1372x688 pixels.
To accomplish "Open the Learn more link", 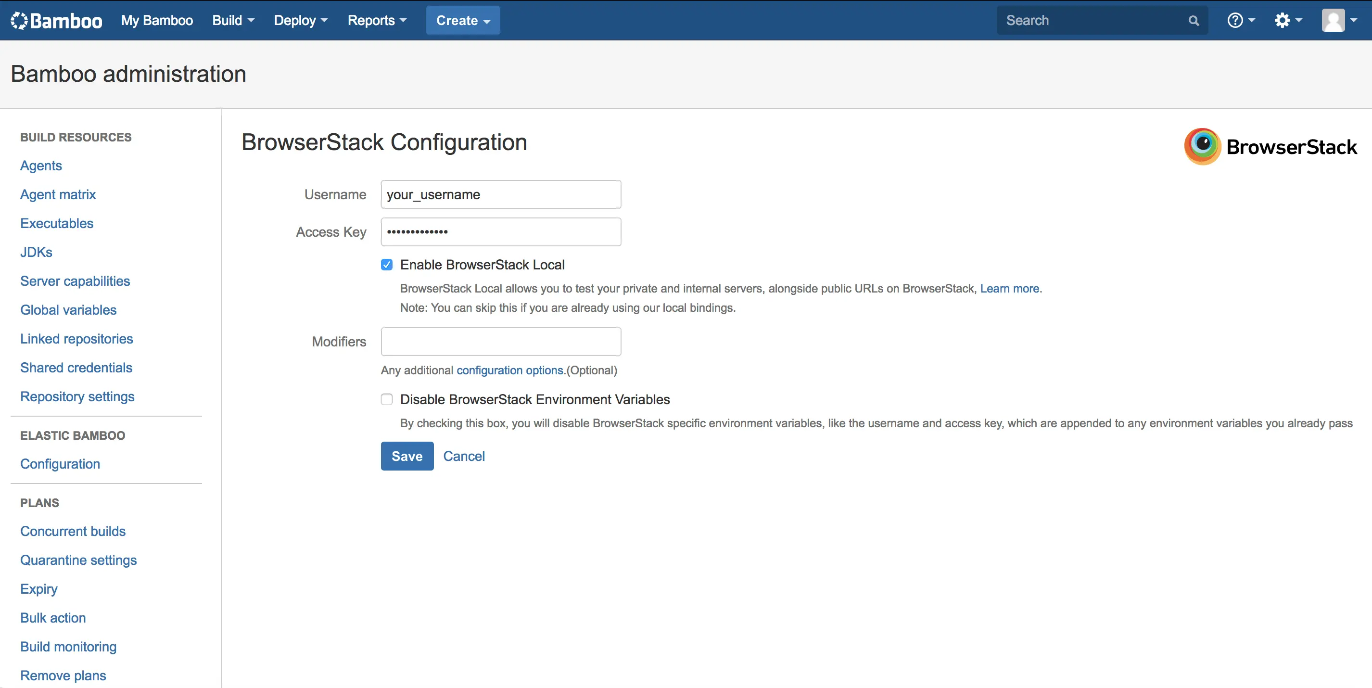I will pos(1009,288).
